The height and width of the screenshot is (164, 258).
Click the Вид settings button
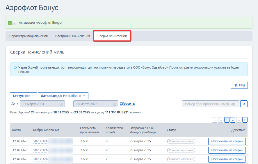239,85
